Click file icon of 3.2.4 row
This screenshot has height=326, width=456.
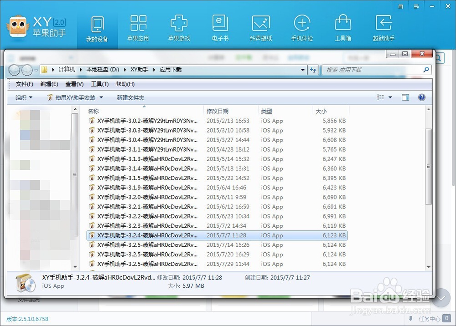click(92, 235)
